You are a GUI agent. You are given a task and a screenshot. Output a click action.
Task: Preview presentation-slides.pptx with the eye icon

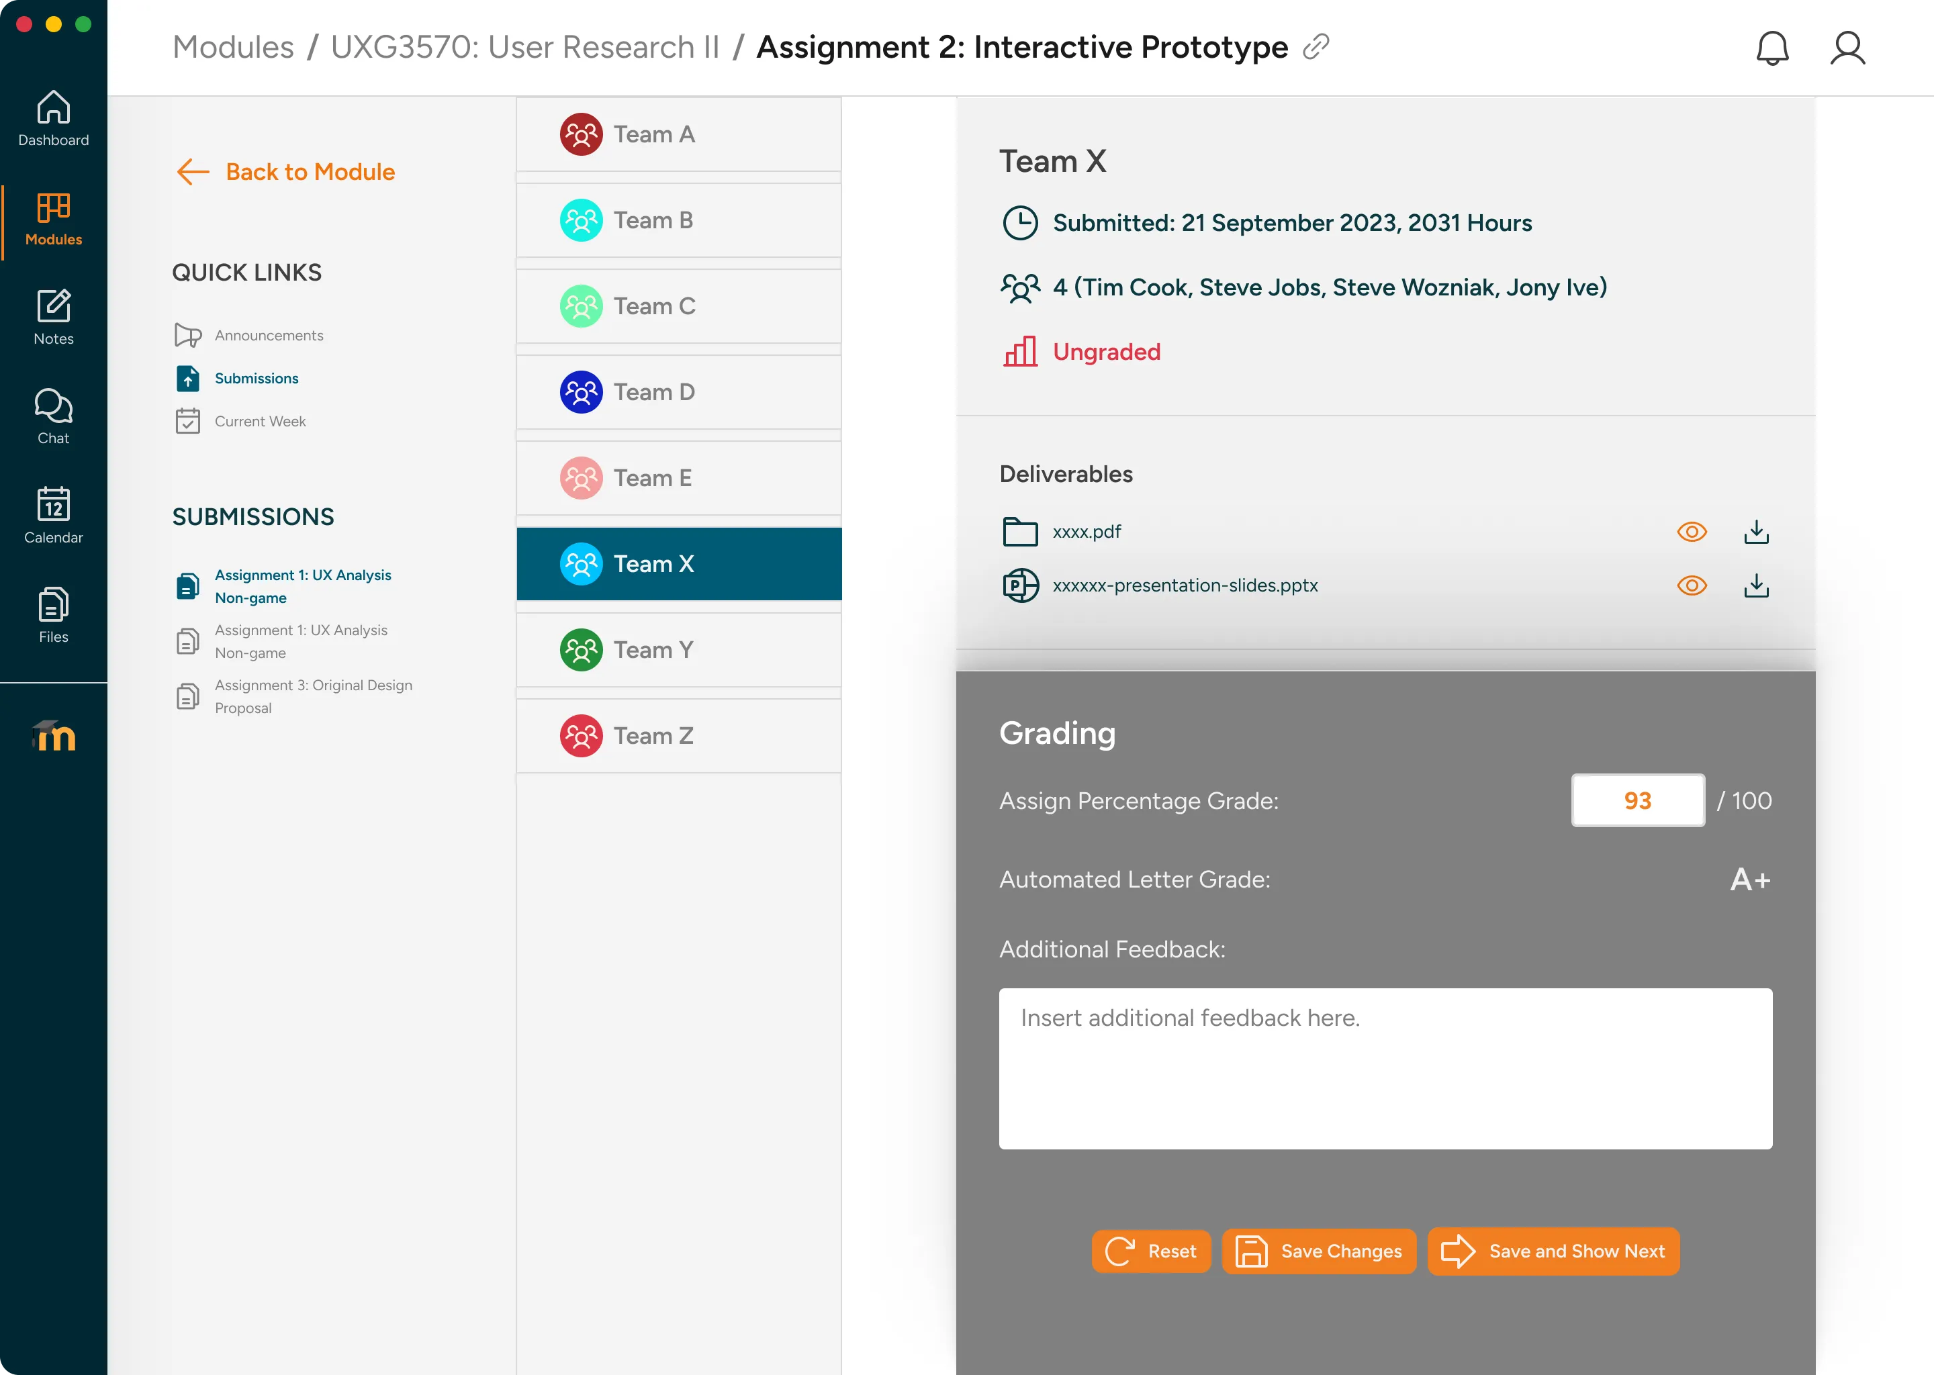tap(1692, 586)
